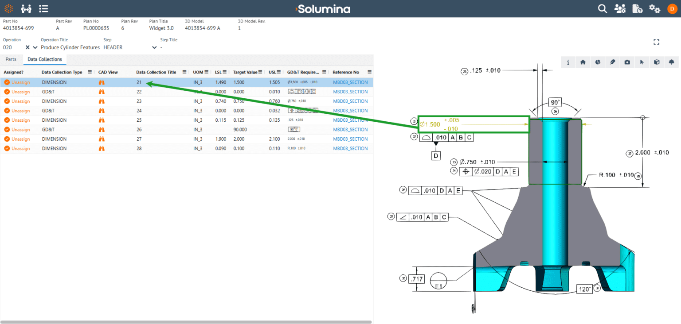Open global search with the magnifier icon

coord(602,8)
